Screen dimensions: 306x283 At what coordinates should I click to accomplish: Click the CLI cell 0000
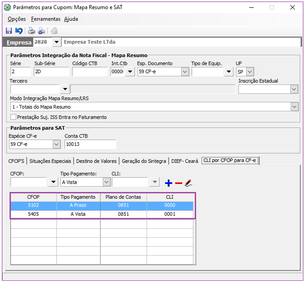(170, 205)
